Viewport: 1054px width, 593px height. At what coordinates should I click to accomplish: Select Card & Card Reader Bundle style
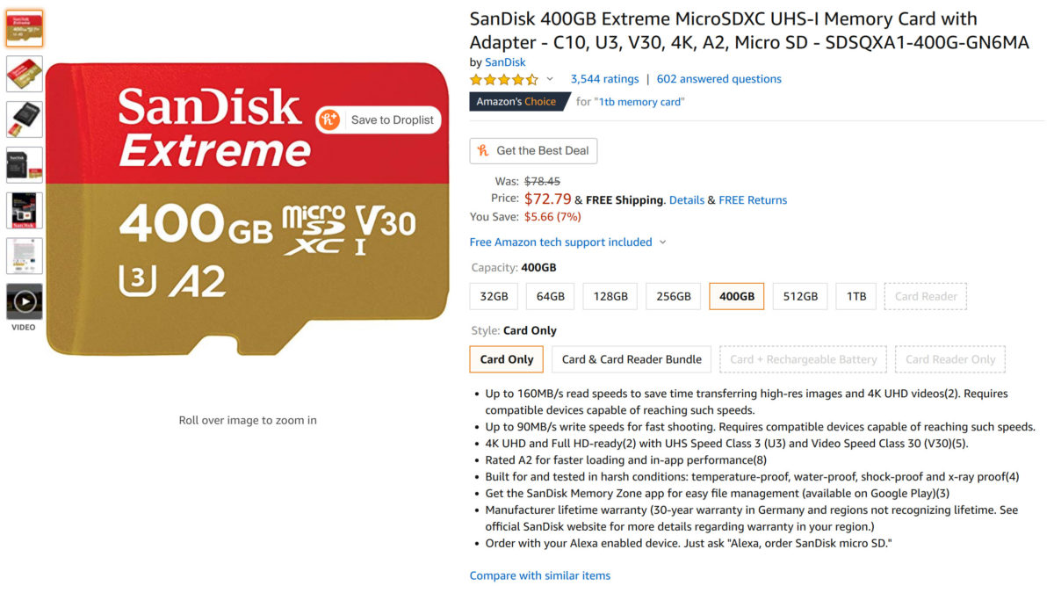(632, 359)
